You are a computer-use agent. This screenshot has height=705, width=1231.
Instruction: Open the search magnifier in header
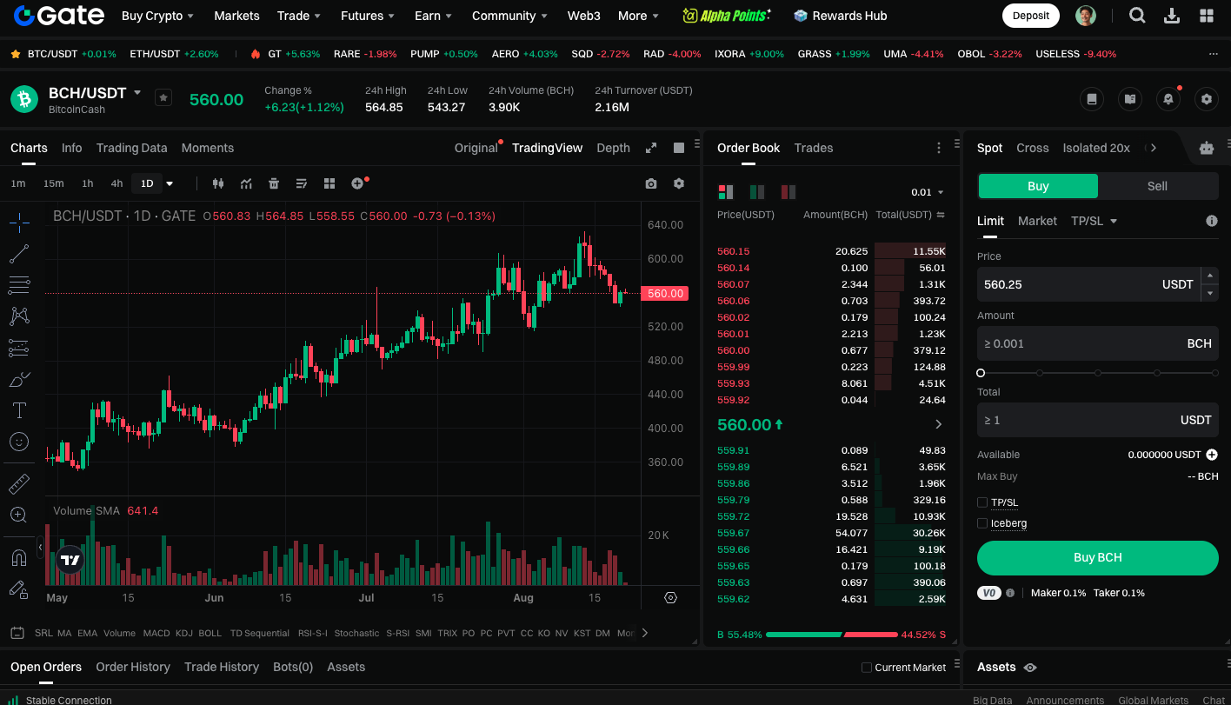coord(1137,15)
